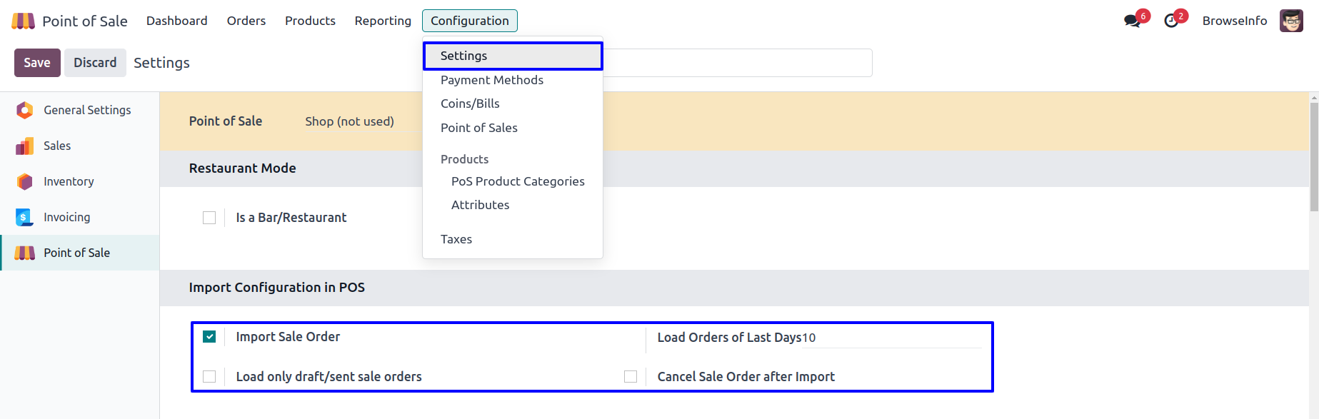1319x419 pixels.
Task: Tick Load only draft/sent sale orders
Action: pyautogui.click(x=209, y=377)
